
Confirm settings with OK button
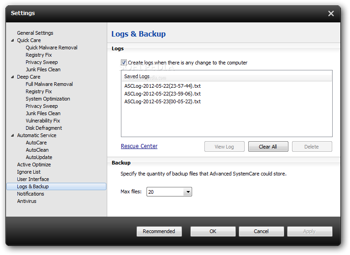(x=213, y=231)
